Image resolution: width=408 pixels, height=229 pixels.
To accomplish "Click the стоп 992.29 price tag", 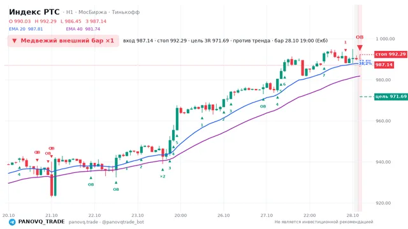I will [x=391, y=54].
